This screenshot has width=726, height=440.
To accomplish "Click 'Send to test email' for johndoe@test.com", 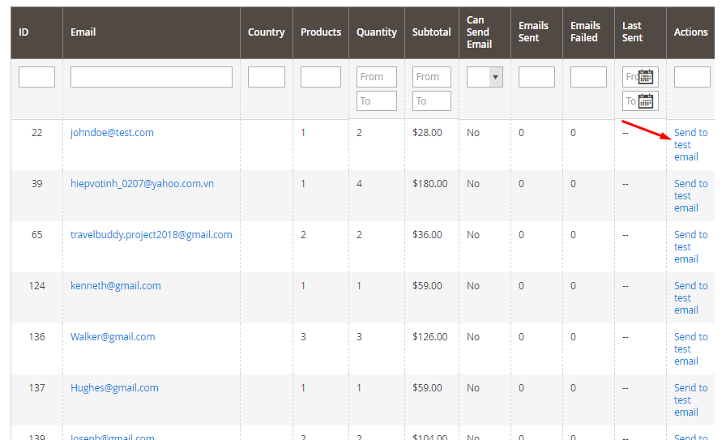I will click(x=690, y=145).
